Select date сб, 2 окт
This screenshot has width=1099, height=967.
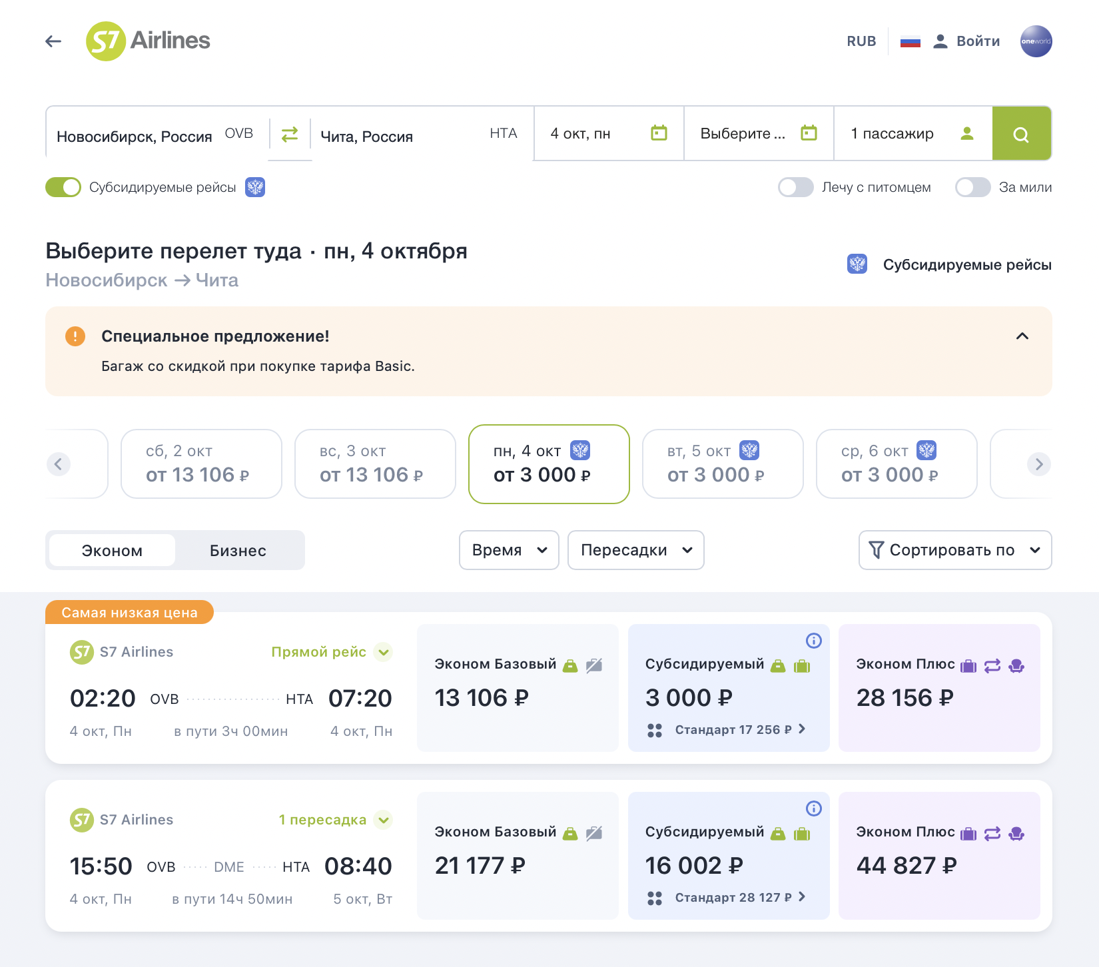[201, 464]
